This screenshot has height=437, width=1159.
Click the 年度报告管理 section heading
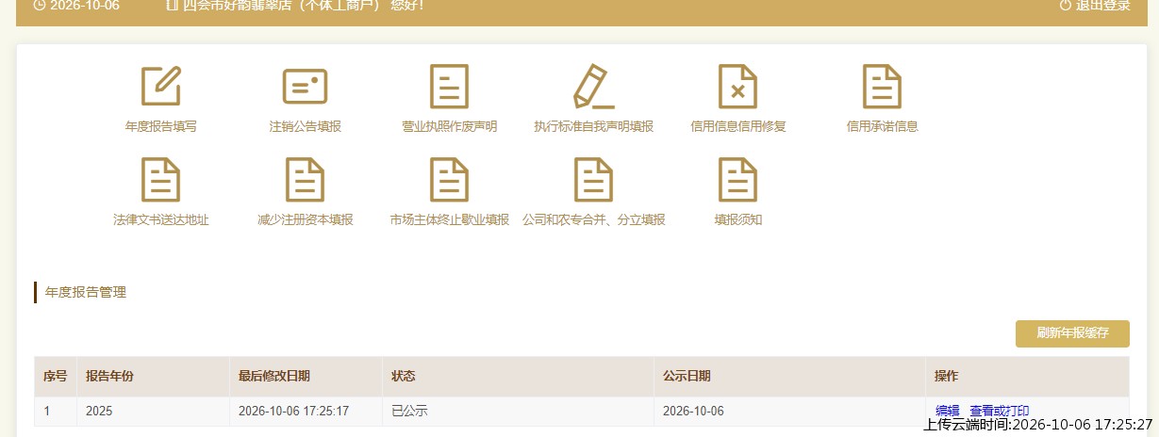[x=86, y=292]
